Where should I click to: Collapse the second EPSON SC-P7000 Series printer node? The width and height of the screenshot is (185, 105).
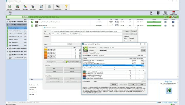7,25
